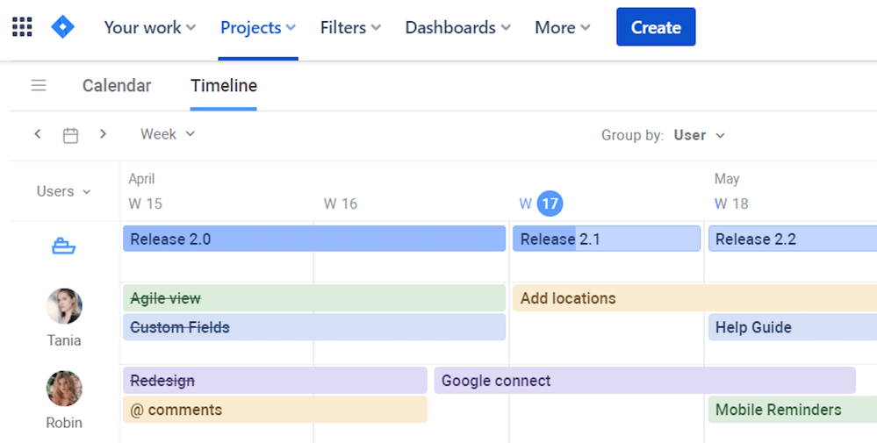Open the Agile view task
Image resolution: width=877 pixels, height=443 pixels.
(x=314, y=298)
